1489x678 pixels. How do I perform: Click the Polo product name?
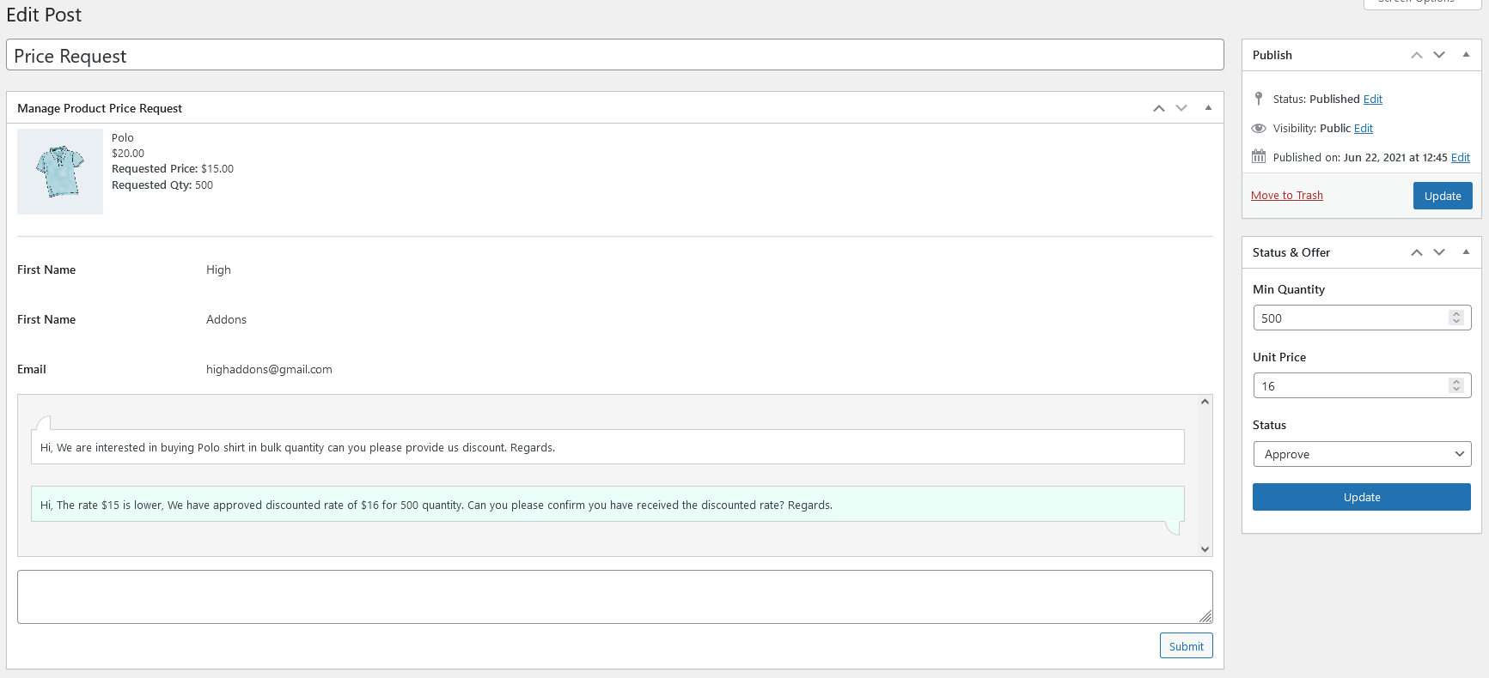[x=123, y=137]
